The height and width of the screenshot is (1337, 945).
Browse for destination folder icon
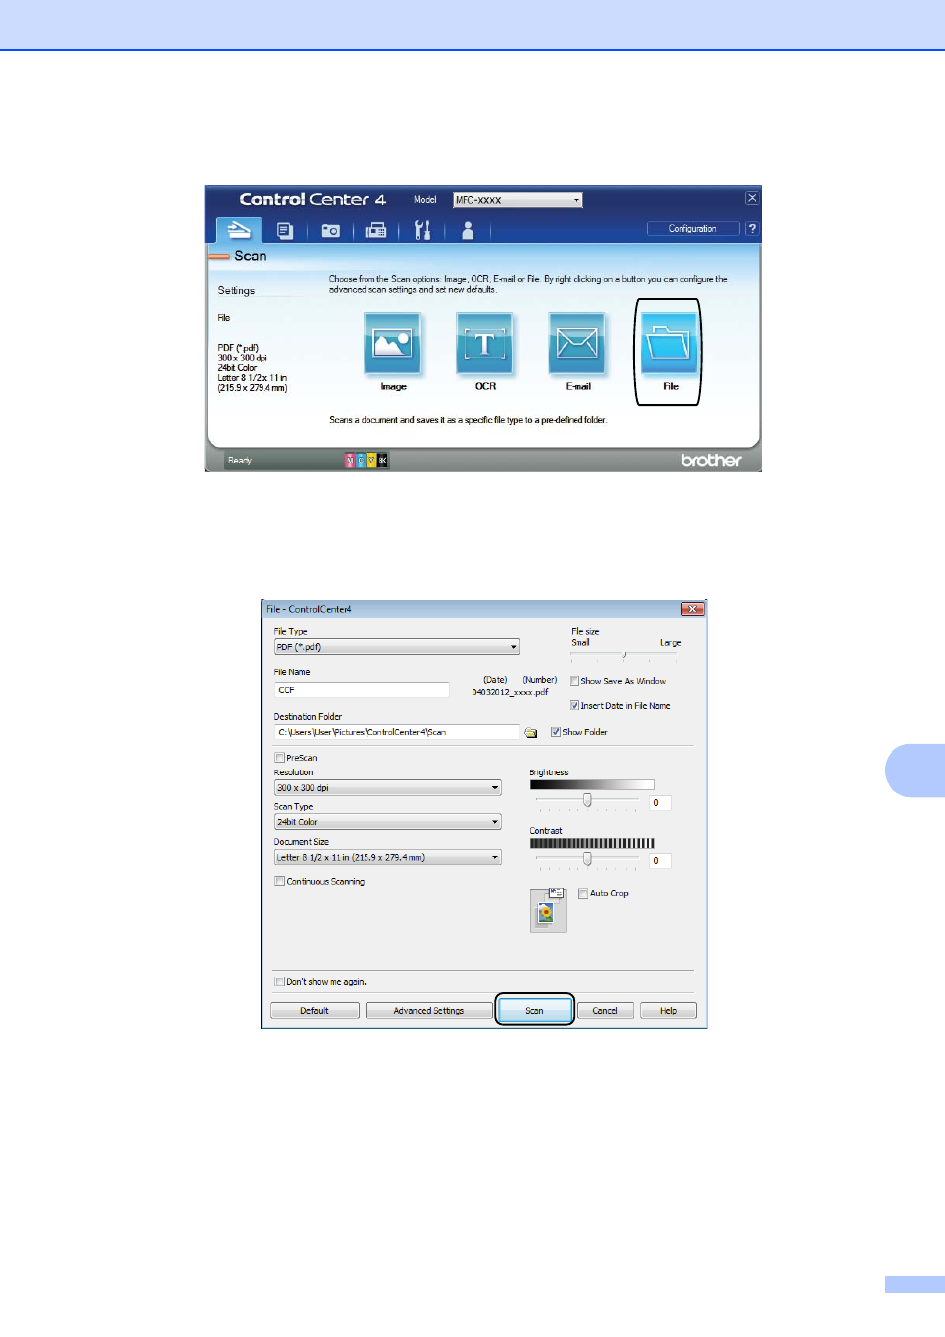click(531, 733)
